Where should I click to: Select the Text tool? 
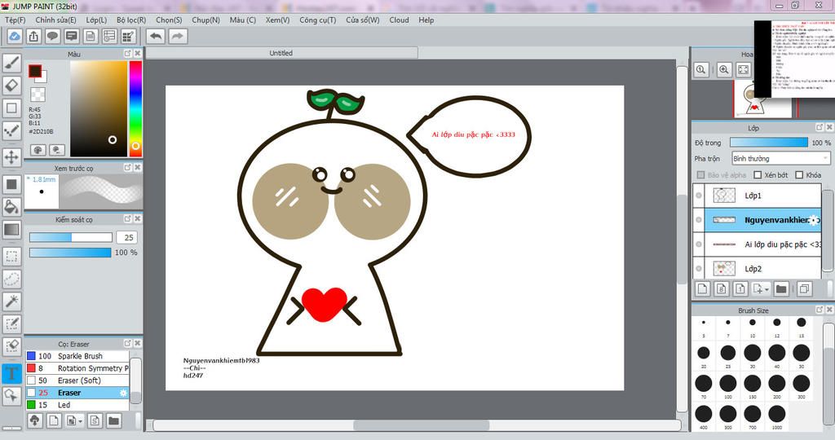11,373
